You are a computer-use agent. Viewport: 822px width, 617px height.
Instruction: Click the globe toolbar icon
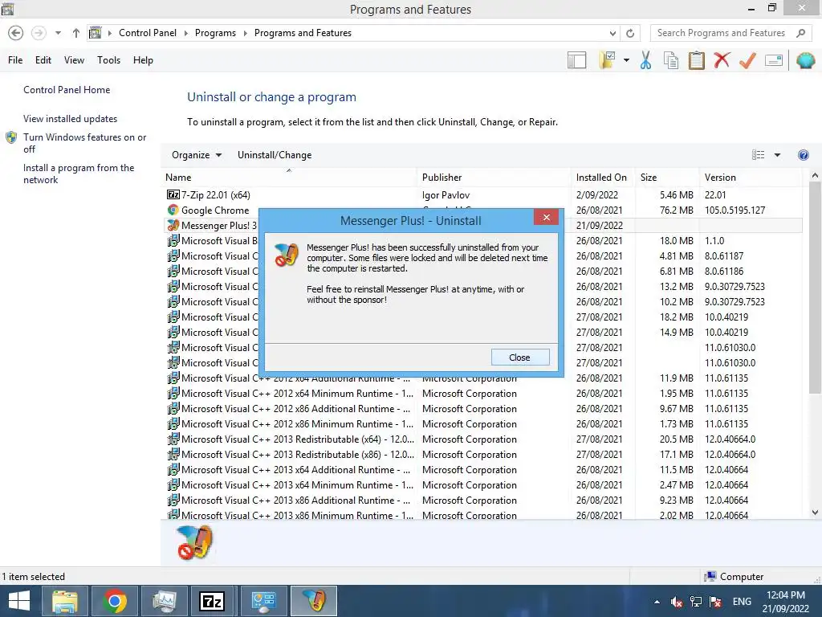pos(805,60)
